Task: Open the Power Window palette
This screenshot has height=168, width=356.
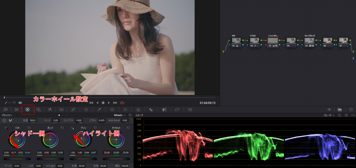Action: tap(112, 109)
